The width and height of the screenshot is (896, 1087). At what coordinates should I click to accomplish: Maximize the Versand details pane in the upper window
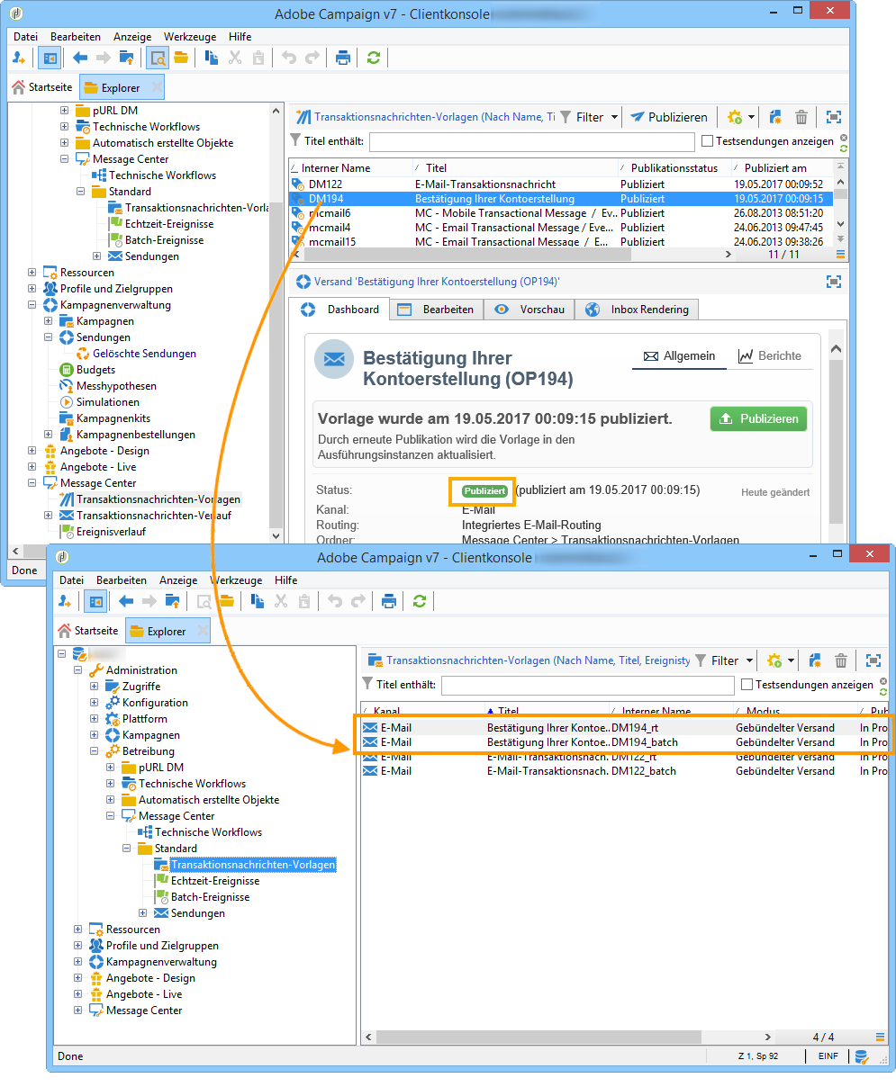[x=833, y=282]
